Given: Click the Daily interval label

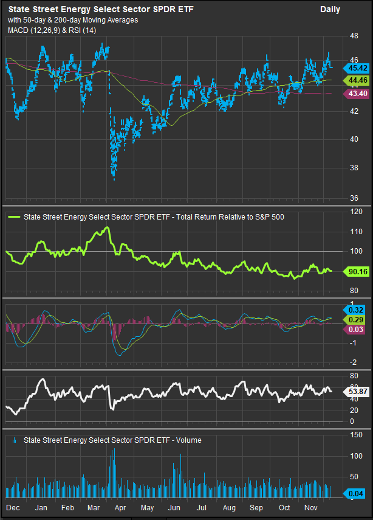Looking at the screenshot, I should [x=330, y=10].
